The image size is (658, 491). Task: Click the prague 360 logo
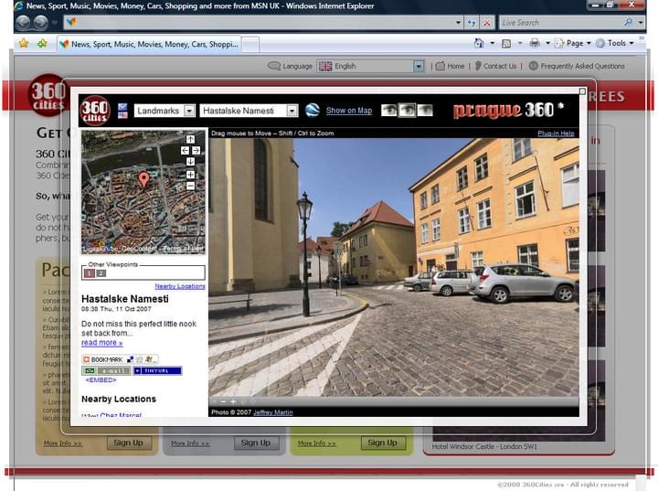pyautogui.click(x=508, y=111)
